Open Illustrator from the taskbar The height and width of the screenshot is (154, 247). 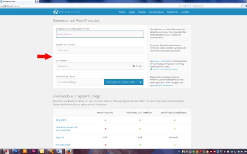[x=25, y=151]
